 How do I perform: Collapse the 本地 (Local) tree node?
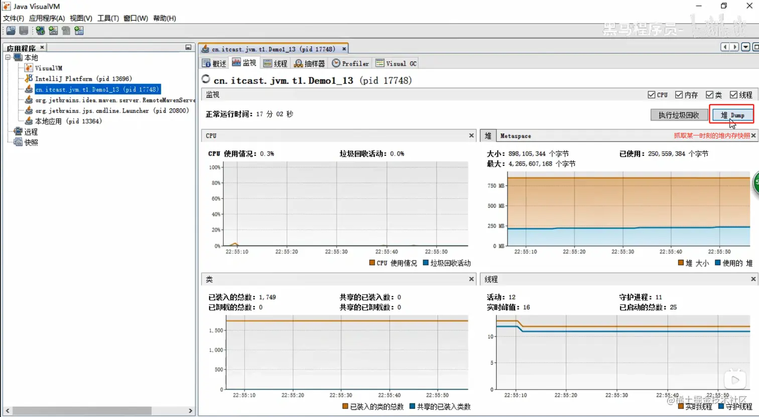click(8, 57)
